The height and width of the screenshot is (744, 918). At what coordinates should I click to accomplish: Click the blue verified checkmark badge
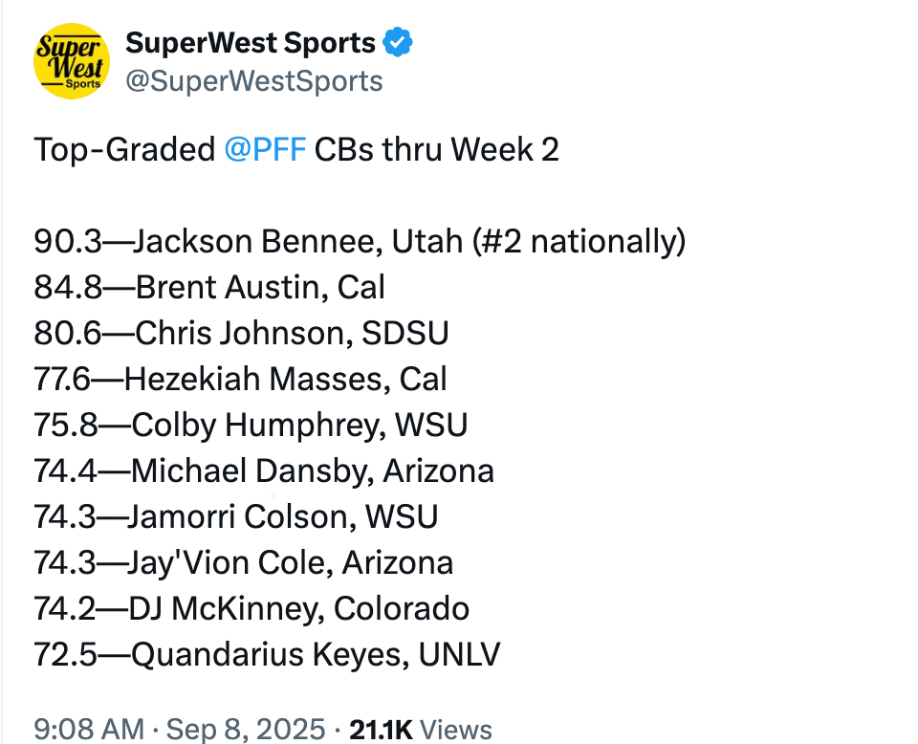[399, 43]
